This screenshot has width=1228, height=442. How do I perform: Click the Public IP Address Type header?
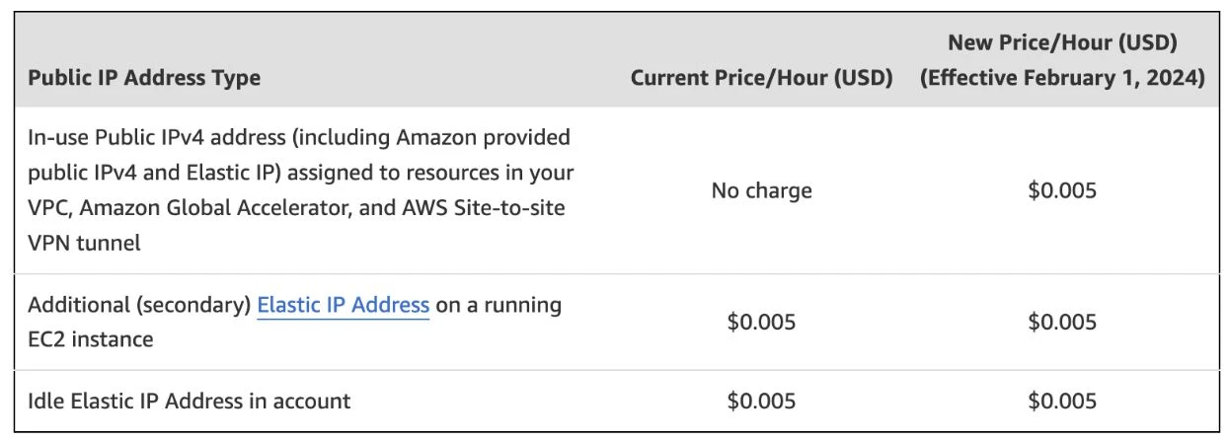pos(144,78)
